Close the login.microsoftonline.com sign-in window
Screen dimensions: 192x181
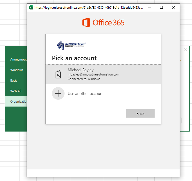[x=174, y=7]
